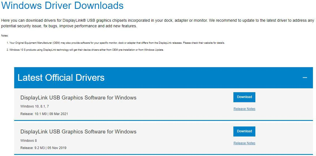Click the first DisplayLink USB Graphics Software title
The width and height of the screenshot is (316, 156).
coord(78,98)
